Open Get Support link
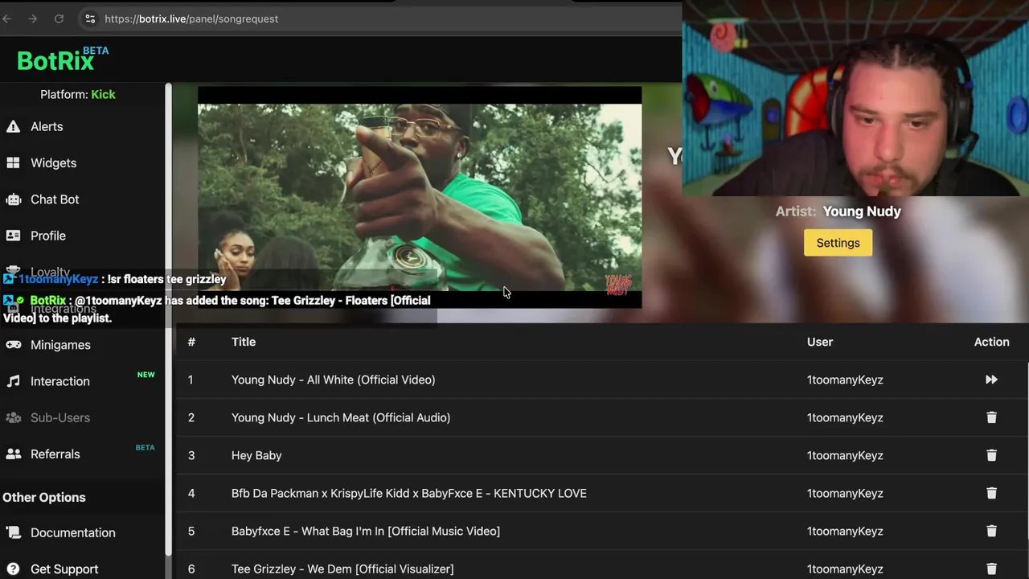 coord(64,569)
